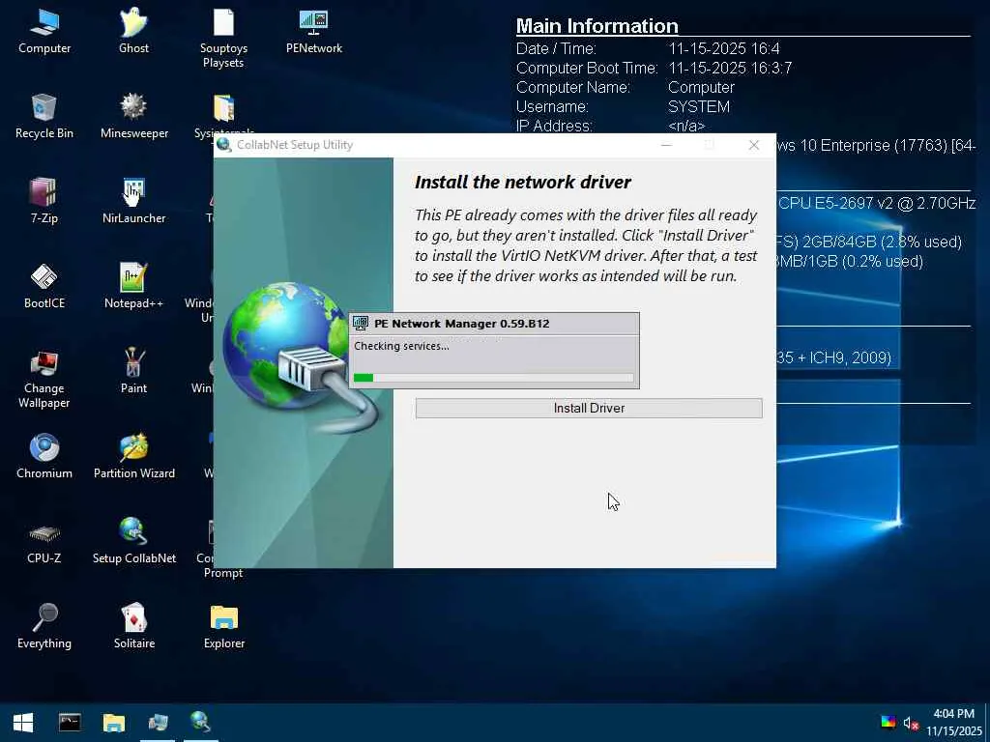Image resolution: width=990 pixels, height=742 pixels.
Task: Click the globe icon in CollabNet title bar
Action: [x=223, y=145]
